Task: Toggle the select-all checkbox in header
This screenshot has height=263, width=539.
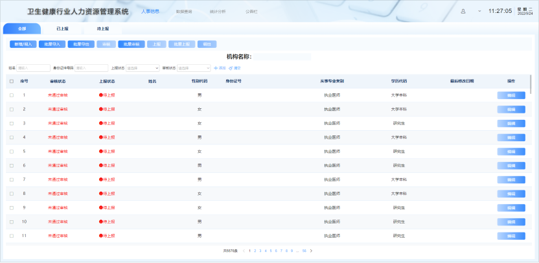Action: click(11, 82)
